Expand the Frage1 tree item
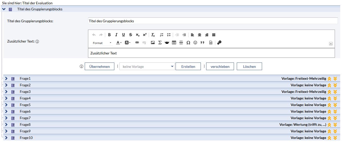 (x=6, y=78)
